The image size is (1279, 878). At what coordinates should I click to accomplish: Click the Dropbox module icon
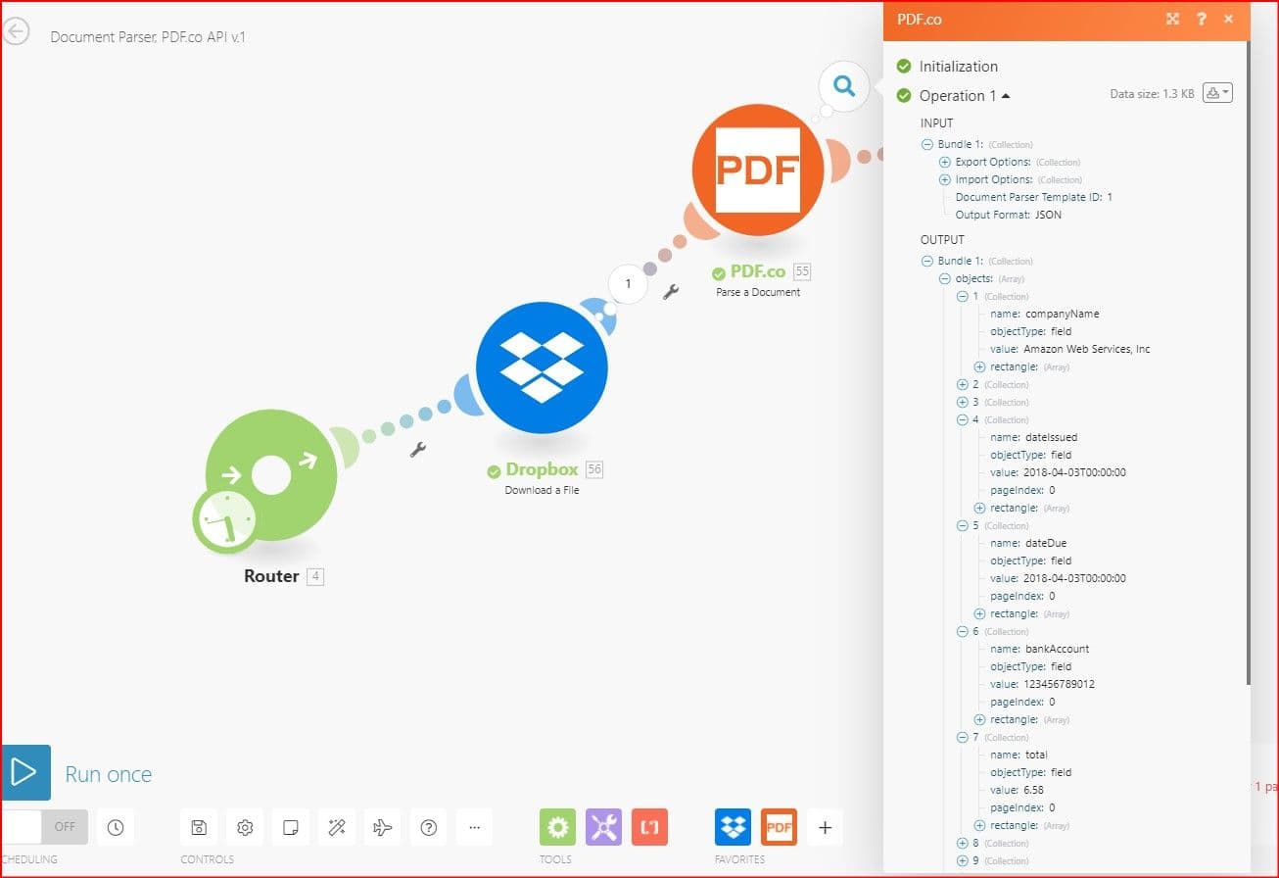tap(542, 367)
